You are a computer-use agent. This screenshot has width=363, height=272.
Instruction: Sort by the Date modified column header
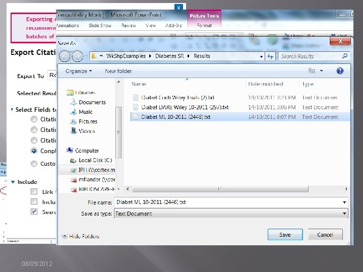[266, 84]
